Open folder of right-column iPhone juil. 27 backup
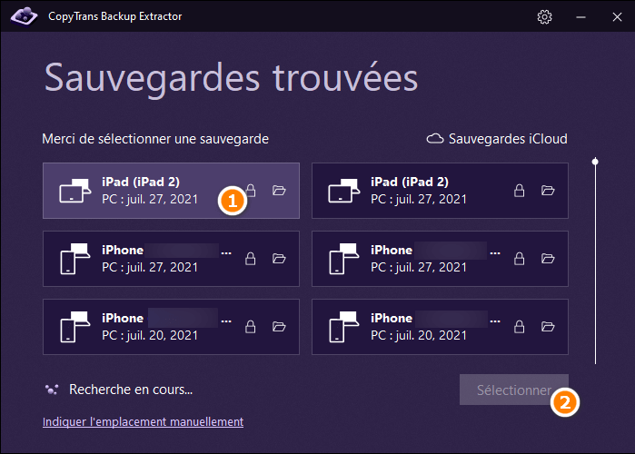Screen dimensions: 635x454 click(548, 258)
